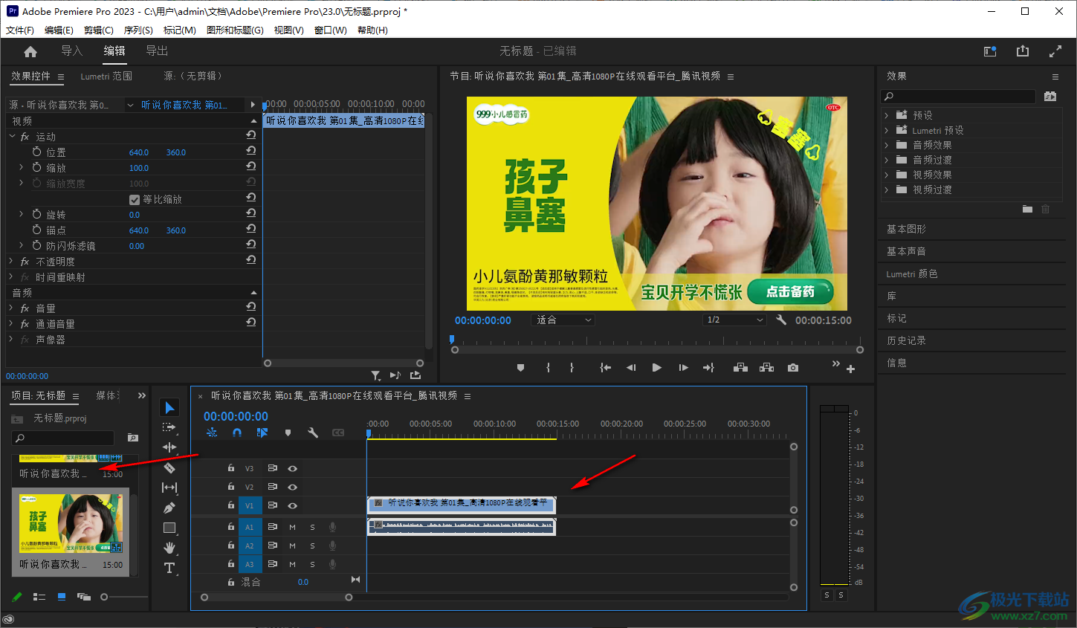1077x628 pixels.
Task: Open Program monitor settings wrench
Action: [x=781, y=320]
